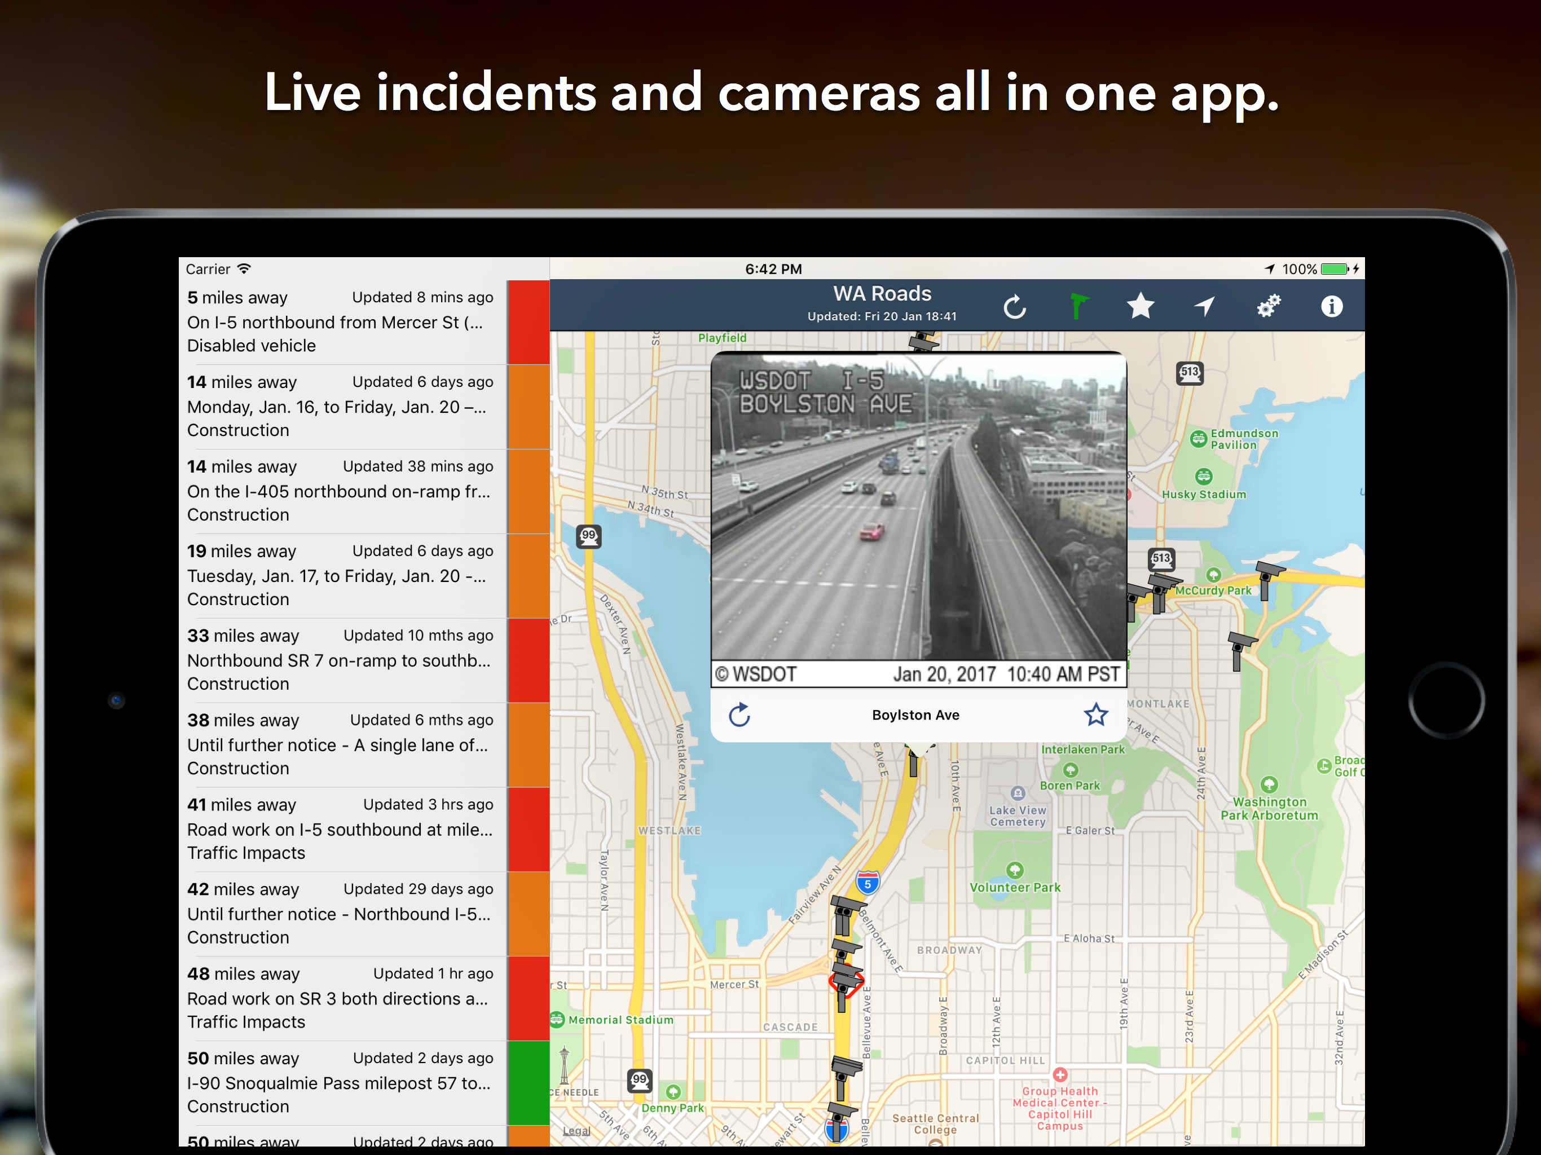Image resolution: width=1541 pixels, height=1155 pixels.
Task: Tap the WSDOT I-5 Boylston Ave camera image
Action: pos(918,519)
